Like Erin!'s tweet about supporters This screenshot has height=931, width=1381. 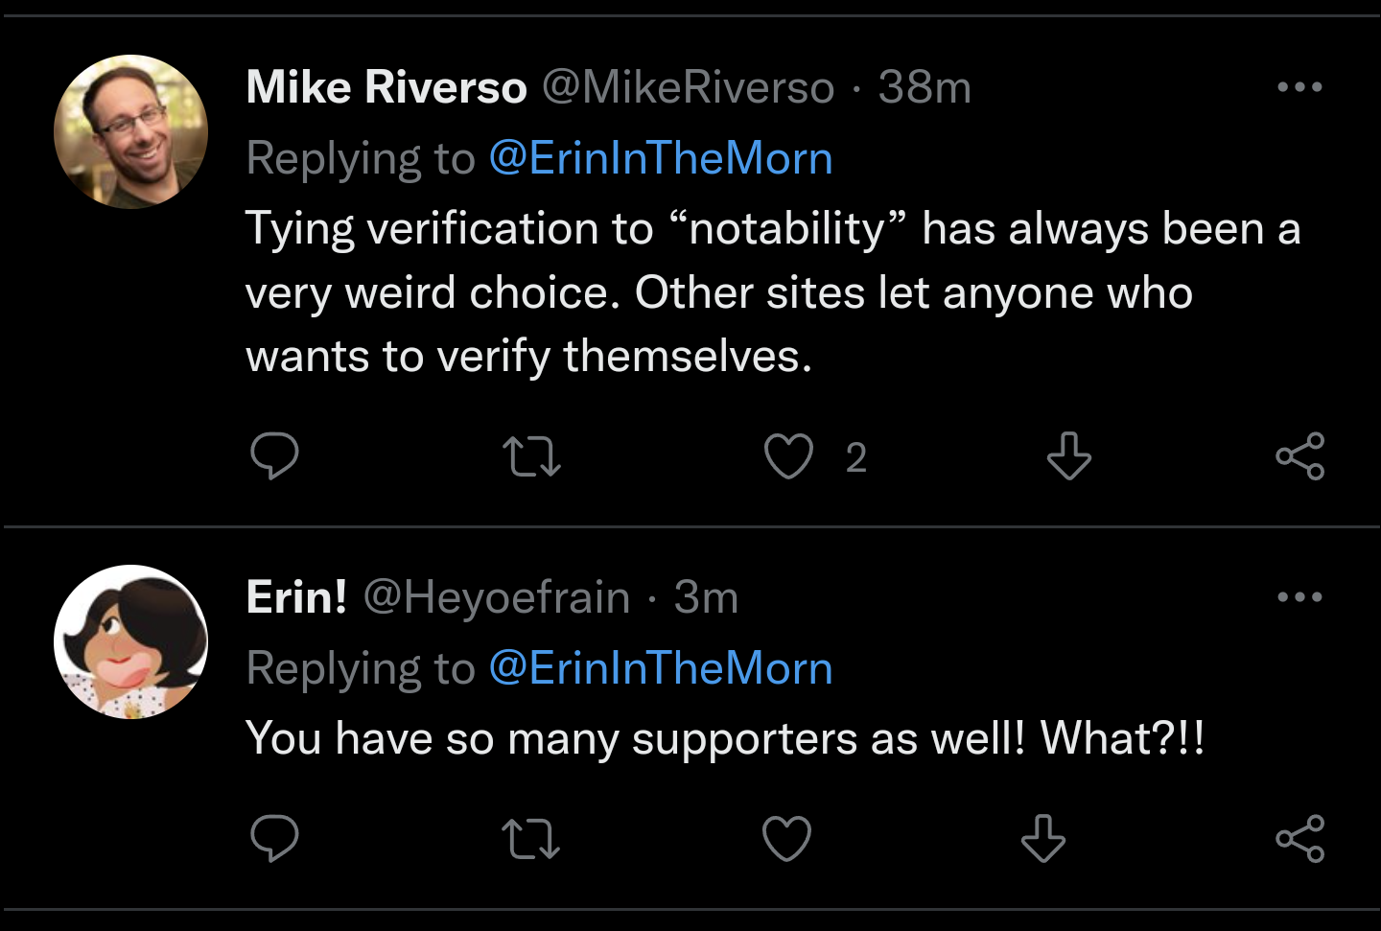[x=787, y=839]
